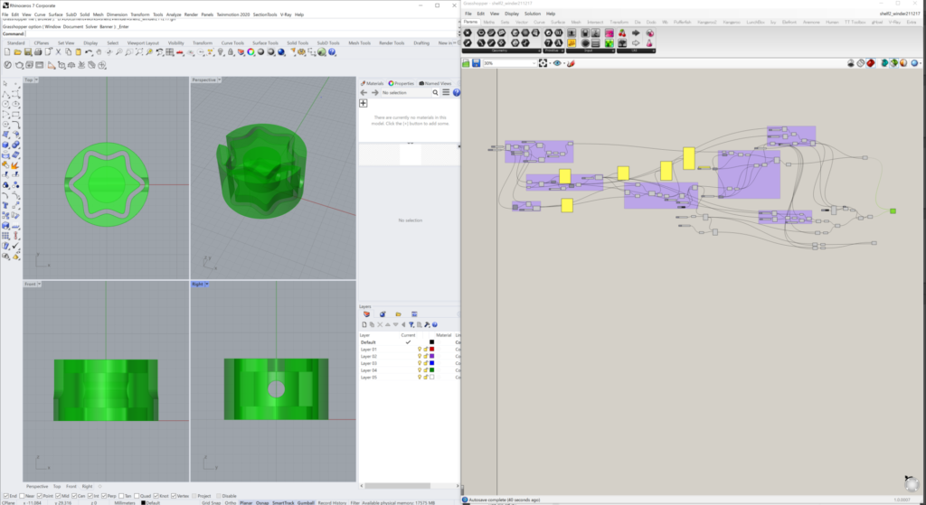Click the Grasshopper preview eye icon

point(557,63)
